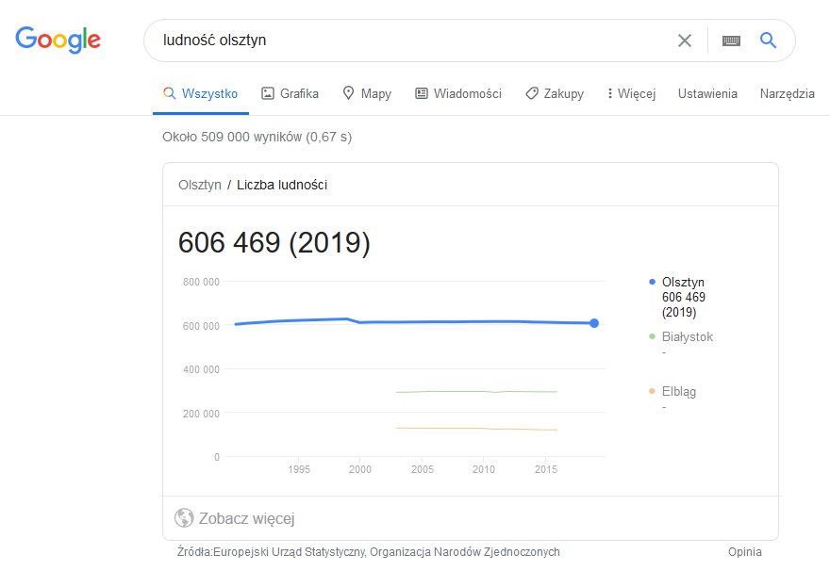Open the on-screen keyboard icon
The width and height of the screenshot is (830, 587).
tap(731, 41)
